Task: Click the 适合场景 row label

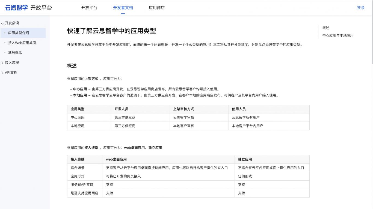Action: pyautogui.click(x=85, y=168)
